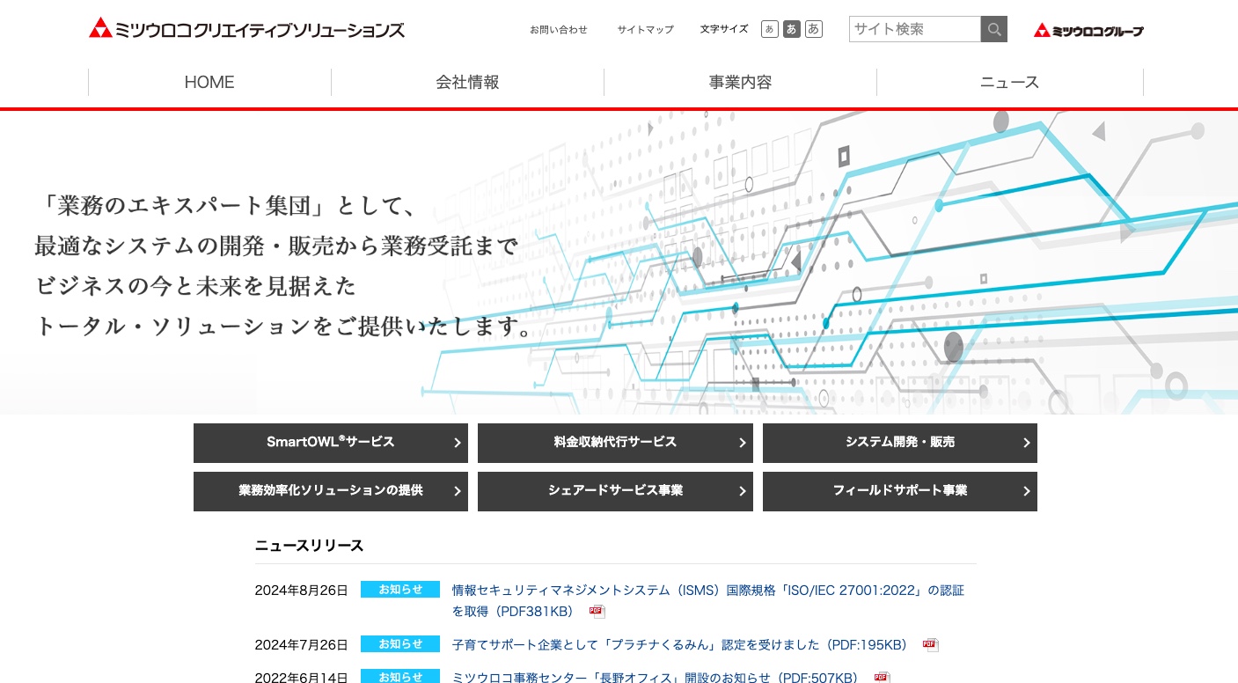
Task: Select the ニュース navigation item
Action: (1009, 82)
